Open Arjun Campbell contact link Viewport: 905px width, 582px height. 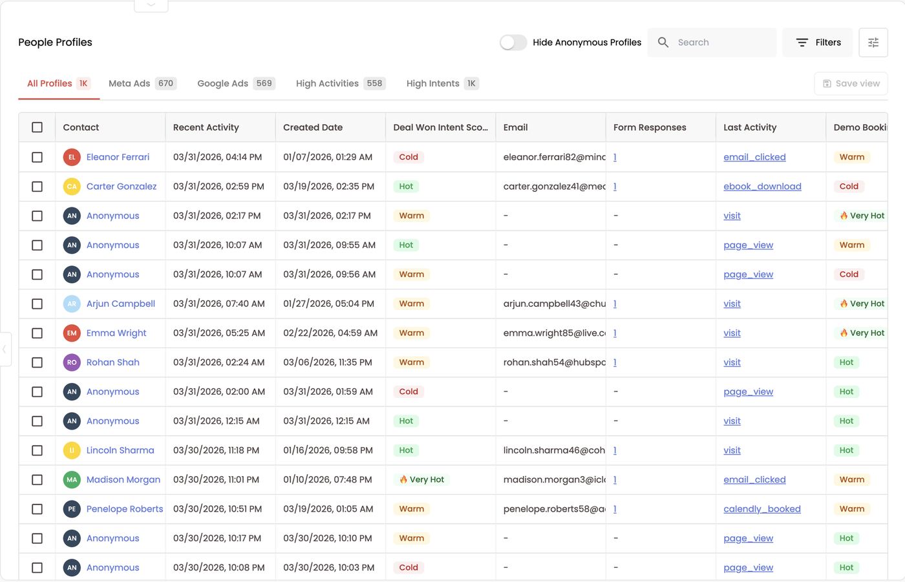click(x=121, y=304)
